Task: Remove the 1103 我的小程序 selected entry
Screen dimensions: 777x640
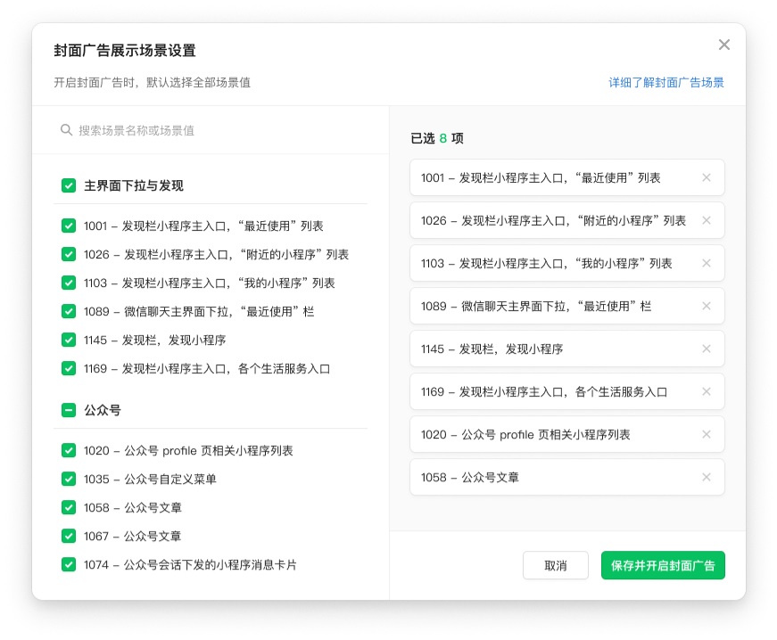Action: 707,263
